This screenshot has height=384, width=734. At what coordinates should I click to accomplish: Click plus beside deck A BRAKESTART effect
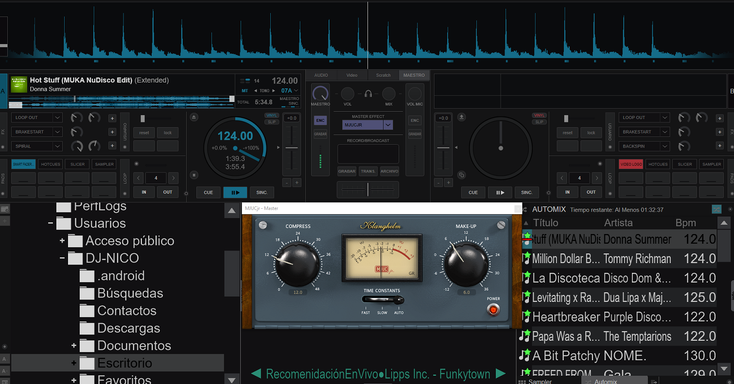(112, 132)
